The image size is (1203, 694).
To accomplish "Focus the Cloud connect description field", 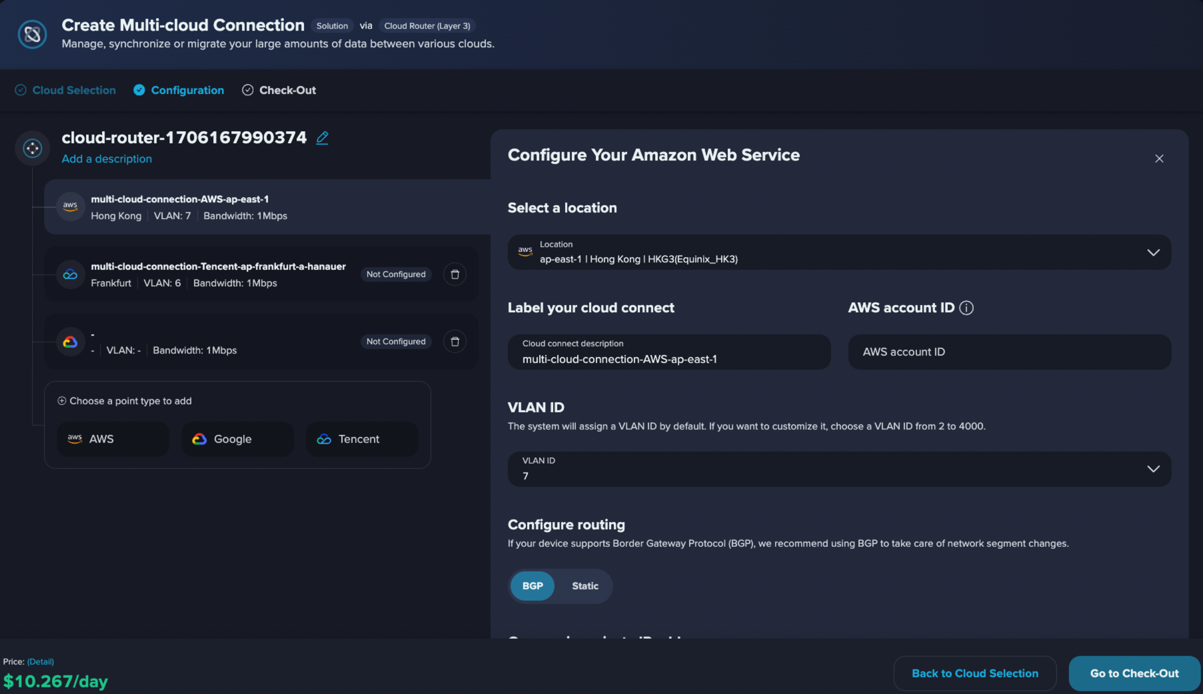I will point(669,352).
